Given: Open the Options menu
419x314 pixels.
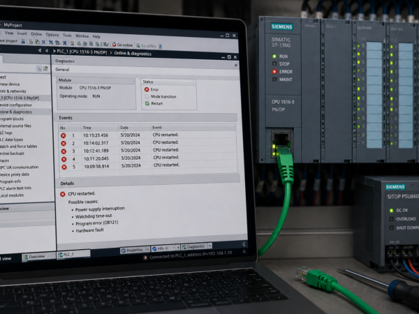Looking at the screenshot, I should pos(52,35).
